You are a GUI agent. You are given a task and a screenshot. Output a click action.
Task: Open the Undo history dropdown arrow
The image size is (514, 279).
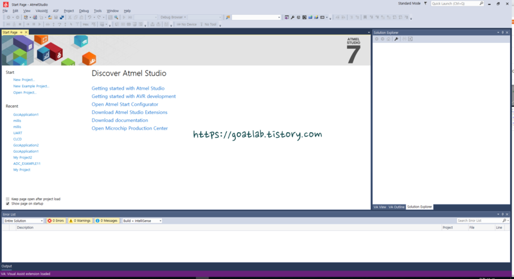[94, 17]
